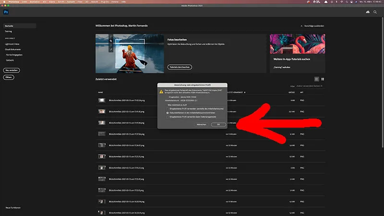Click the Photoshop Ps home icon
Viewport: 384px width, 216px height.
point(6,12)
